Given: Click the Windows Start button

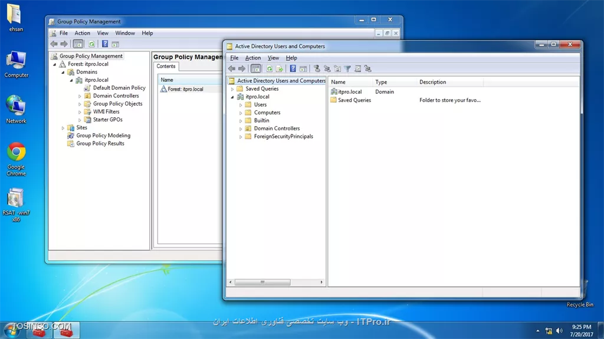Looking at the screenshot, I should 12,331.
